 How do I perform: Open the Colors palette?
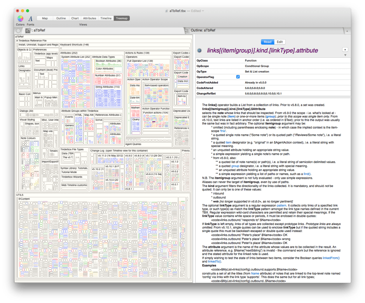20,19
